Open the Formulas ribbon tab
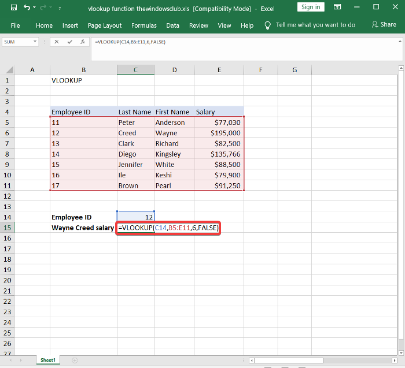Image resolution: width=405 pixels, height=368 pixels. [x=143, y=25]
